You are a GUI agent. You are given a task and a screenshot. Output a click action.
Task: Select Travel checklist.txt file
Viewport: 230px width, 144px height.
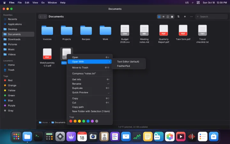[x=203, y=30]
